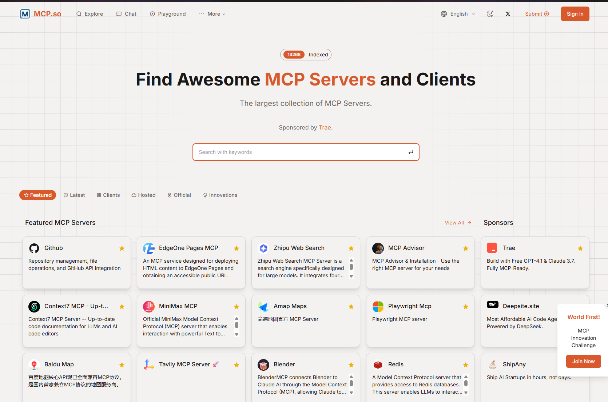Screen dimensions: 608x402
Task: Click the star on Baidu Map card
Action: coord(122,365)
